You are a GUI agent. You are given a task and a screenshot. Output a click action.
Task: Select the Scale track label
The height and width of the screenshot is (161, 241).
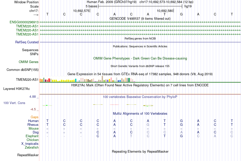point(34,6)
